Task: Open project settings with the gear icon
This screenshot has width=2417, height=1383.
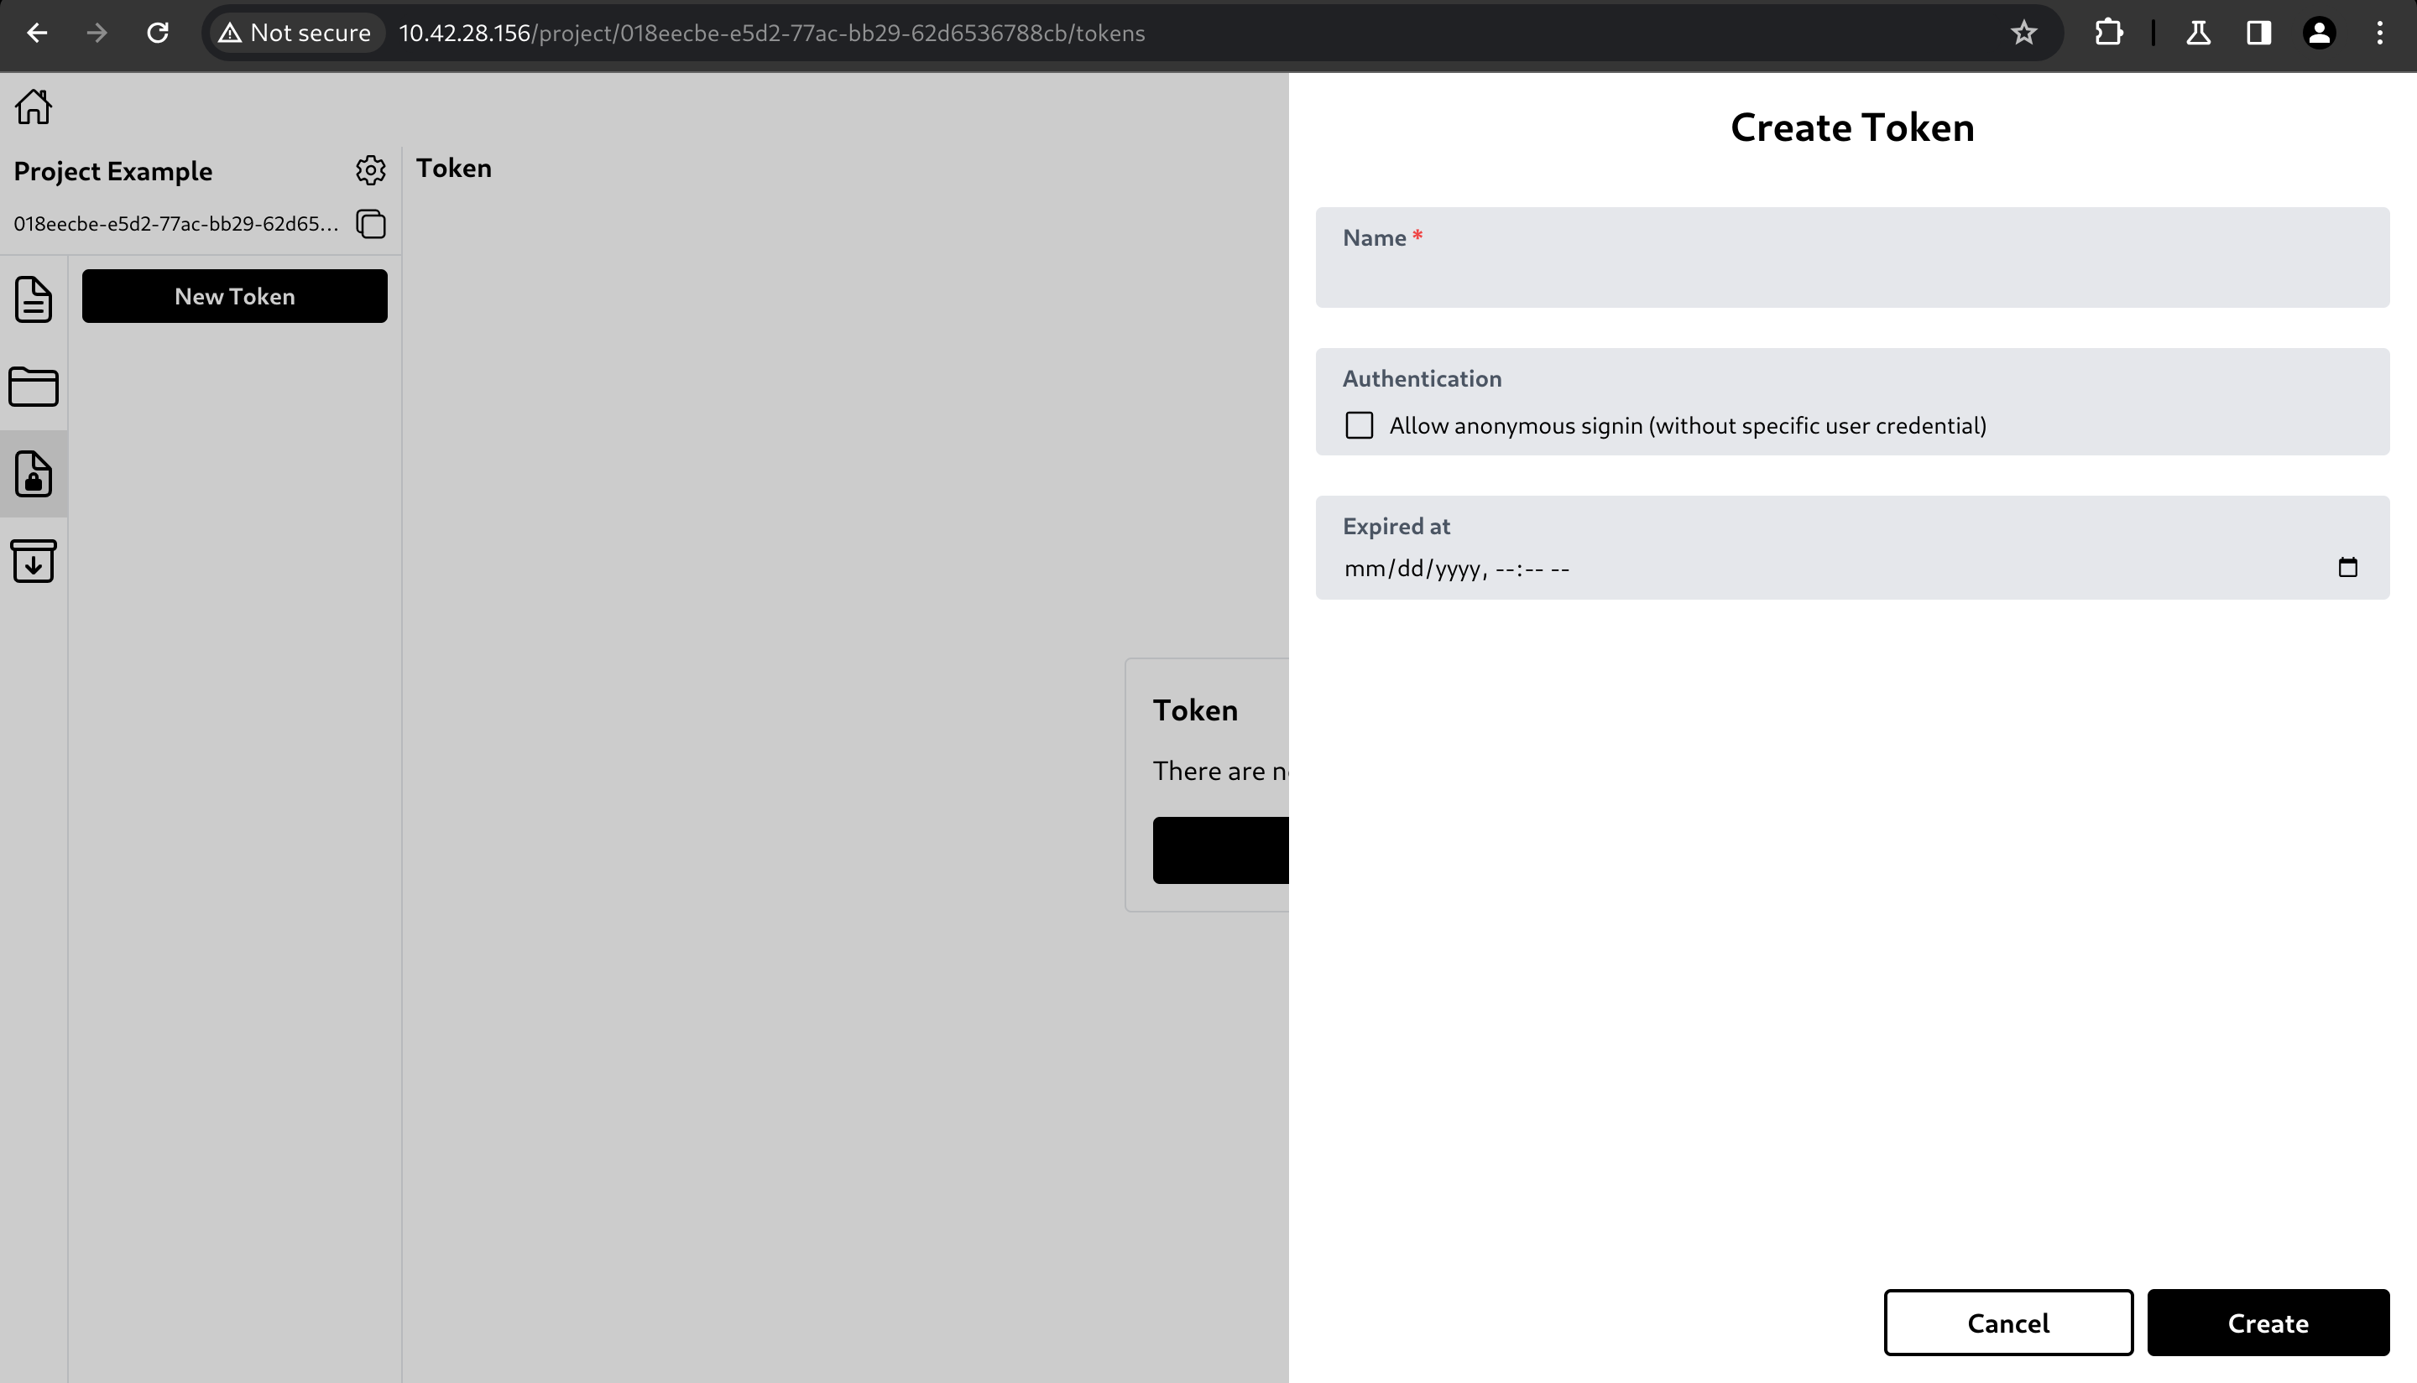Action: pyautogui.click(x=371, y=170)
